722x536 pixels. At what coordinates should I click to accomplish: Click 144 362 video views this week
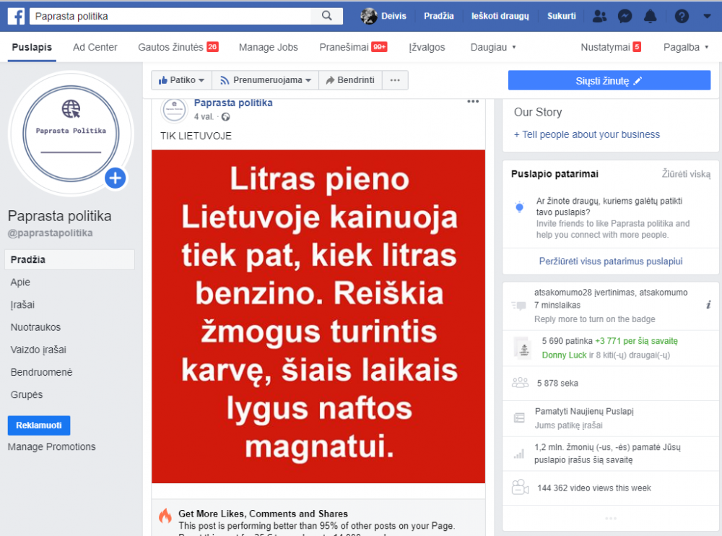[594, 488]
